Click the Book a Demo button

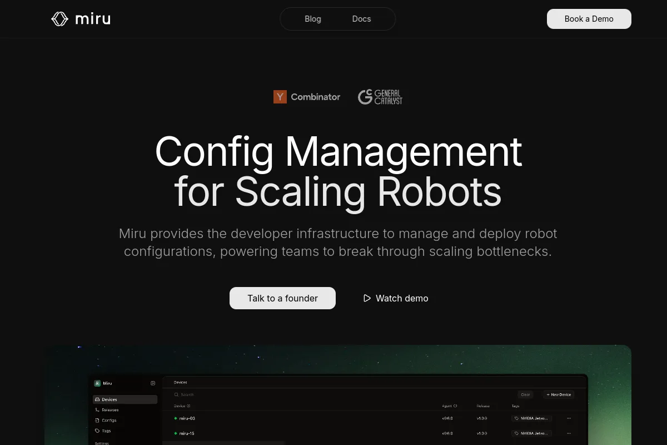[589, 19]
